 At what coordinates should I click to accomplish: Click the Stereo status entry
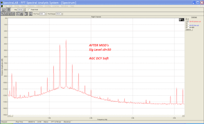point(46,122)
